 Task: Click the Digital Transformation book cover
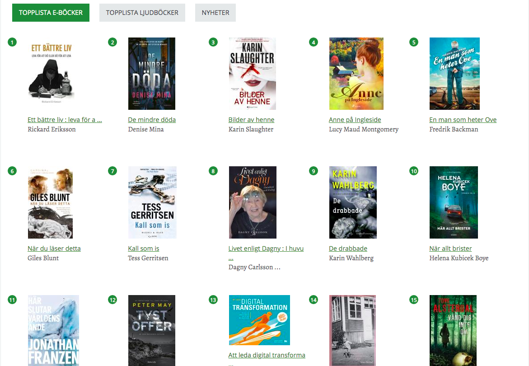(x=259, y=320)
